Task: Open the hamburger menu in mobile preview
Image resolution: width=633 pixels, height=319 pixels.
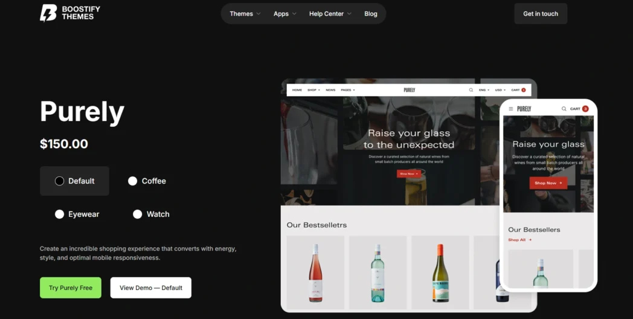Action: point(510,109)
